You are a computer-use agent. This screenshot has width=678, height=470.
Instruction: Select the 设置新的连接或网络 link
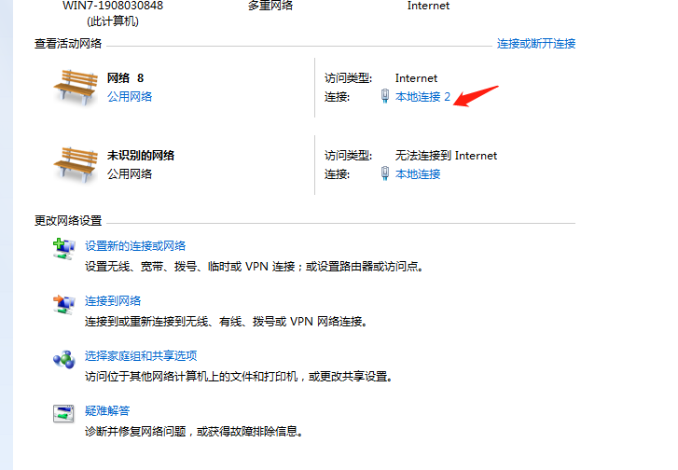click(135, 246)
